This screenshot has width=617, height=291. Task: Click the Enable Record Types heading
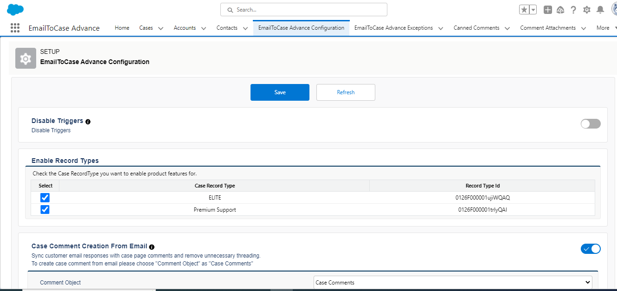65,161
